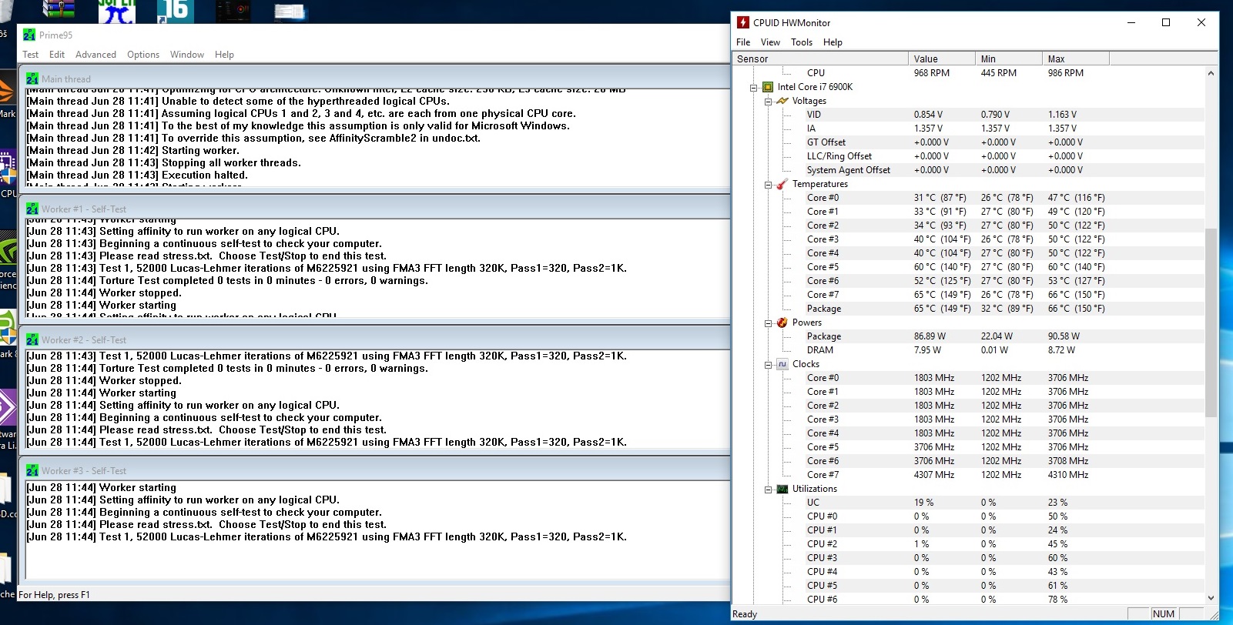Screen dimensions: 1233x625
Task: Open the Options menu in Prime95
Action: [x=143, y=55]
